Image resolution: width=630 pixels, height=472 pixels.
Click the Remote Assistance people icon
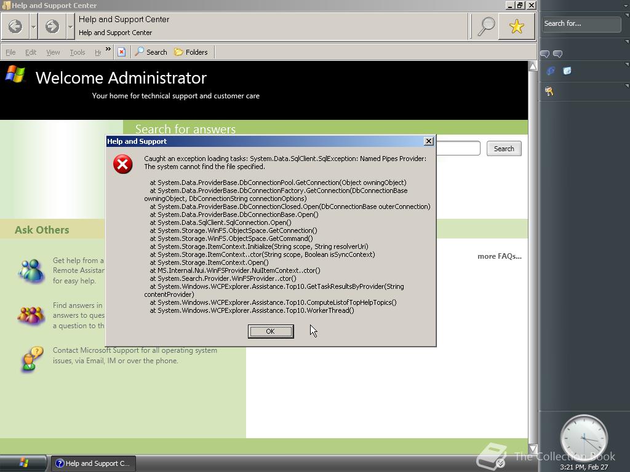tap(31, 270)
